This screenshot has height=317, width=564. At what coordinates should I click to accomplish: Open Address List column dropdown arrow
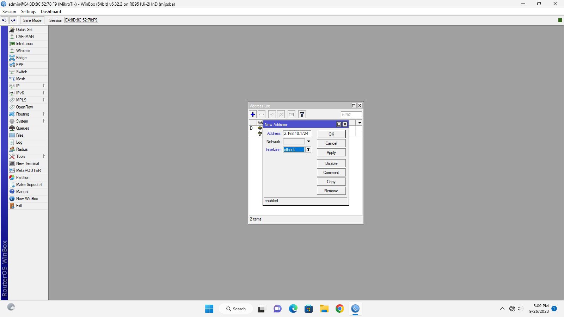(x=360, y=123)
